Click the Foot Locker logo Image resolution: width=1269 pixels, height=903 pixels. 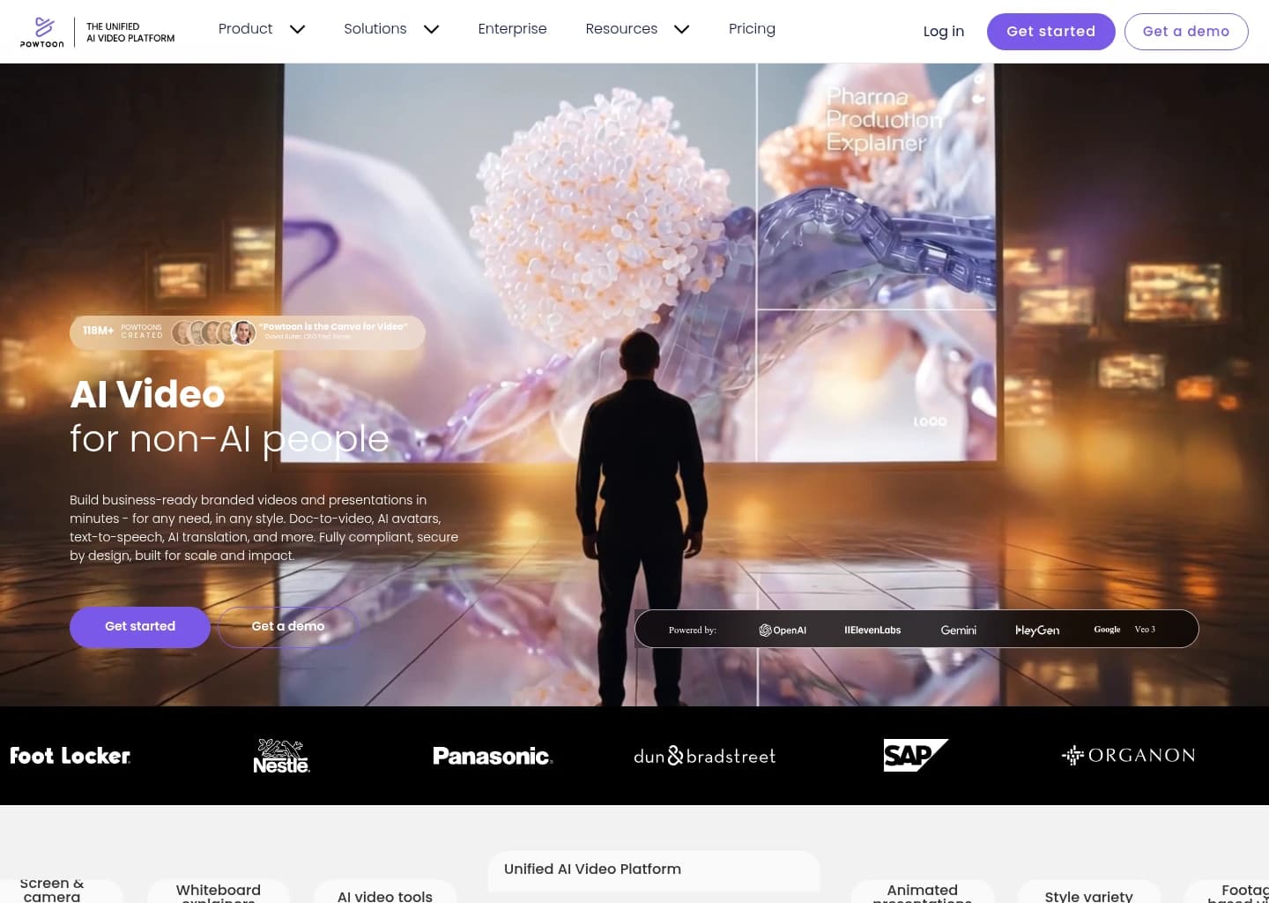click(x=70, y=756)
